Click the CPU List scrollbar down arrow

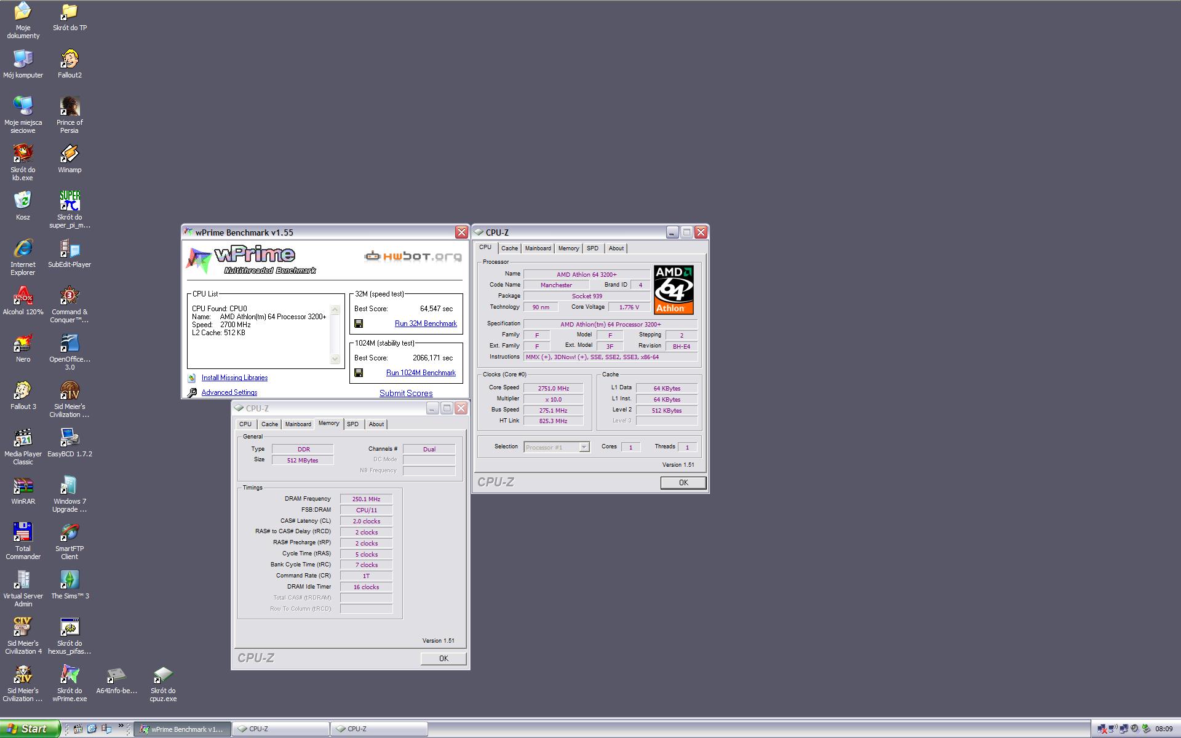[335, 359]
